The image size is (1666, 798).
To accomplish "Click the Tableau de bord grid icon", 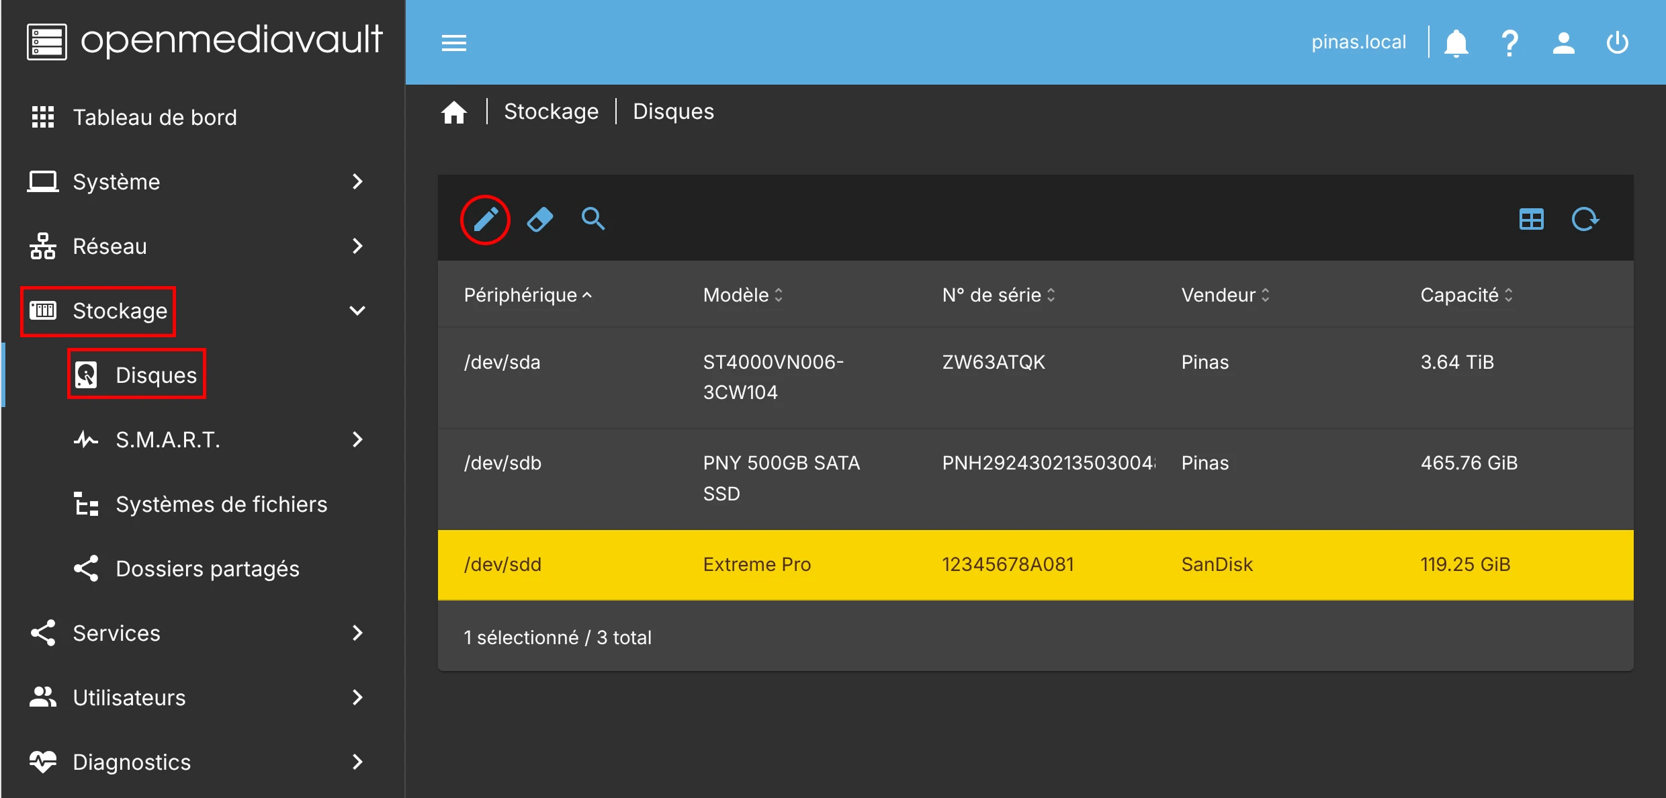I will 43,117.
